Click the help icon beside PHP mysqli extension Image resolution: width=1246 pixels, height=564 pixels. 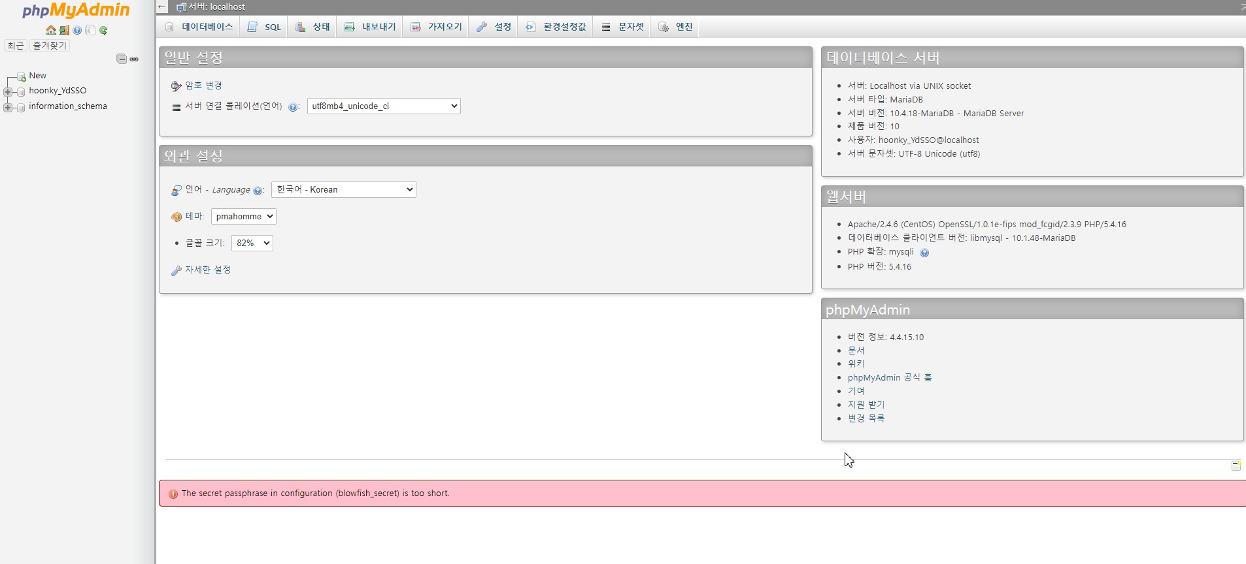tap(924, 253)
